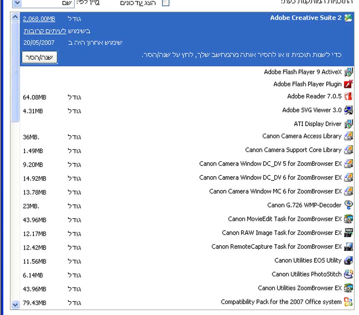Select Canon Camera Support Core Library entry
This screenshot has width=359, height=315.
pyautogui.click(x=187, y=150)
